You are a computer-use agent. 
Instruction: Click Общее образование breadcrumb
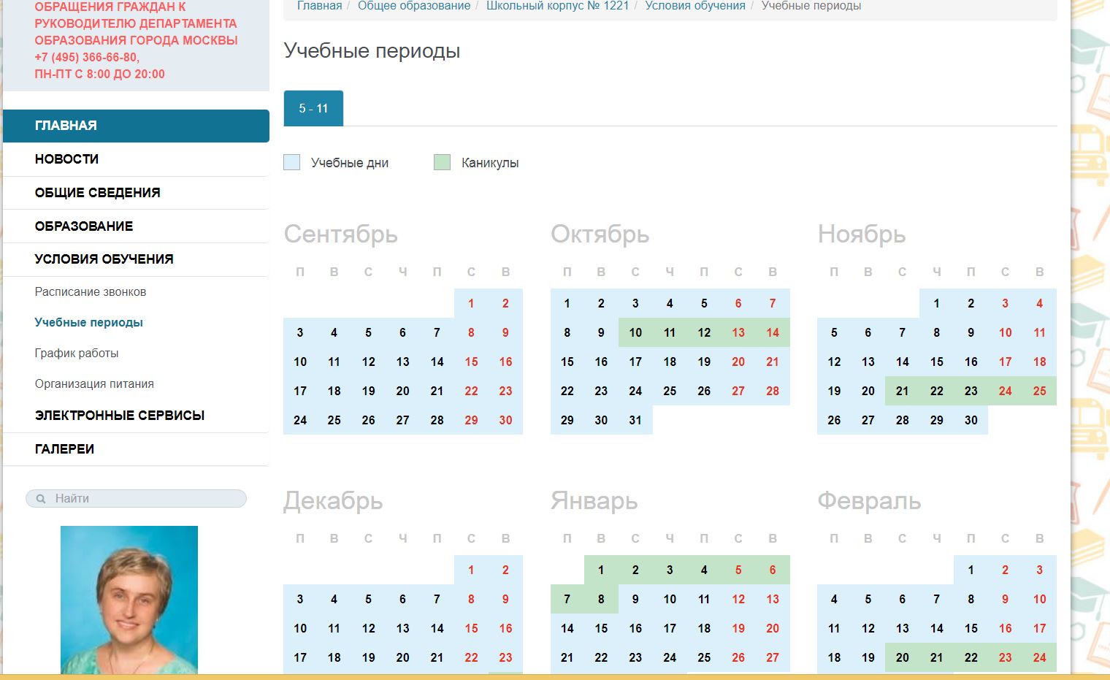(414, 6)
